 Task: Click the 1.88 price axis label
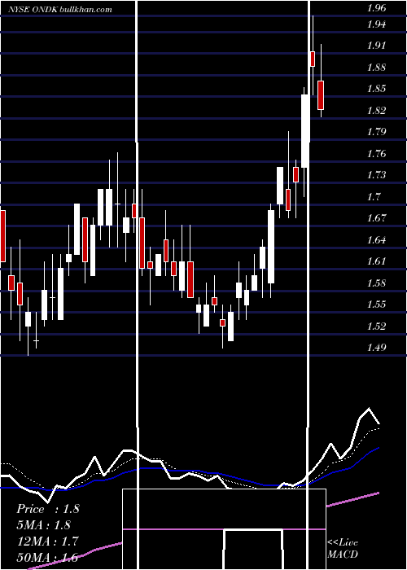click(376, 68)
